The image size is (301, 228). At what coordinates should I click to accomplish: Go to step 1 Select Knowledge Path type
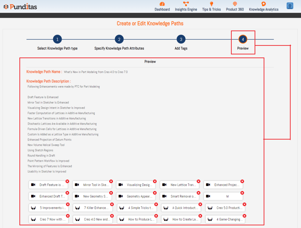[x=57, y=39]
